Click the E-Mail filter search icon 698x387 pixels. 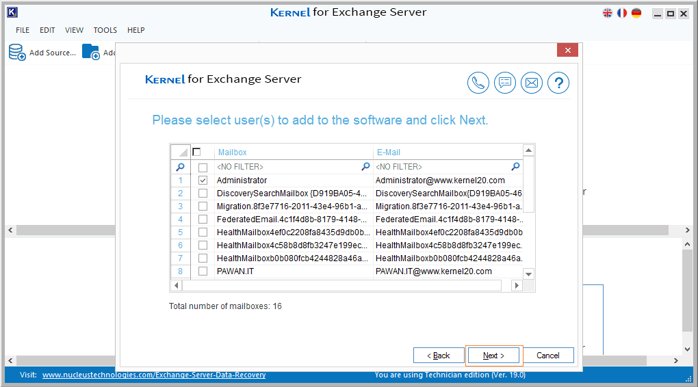[x=515, y=166]
